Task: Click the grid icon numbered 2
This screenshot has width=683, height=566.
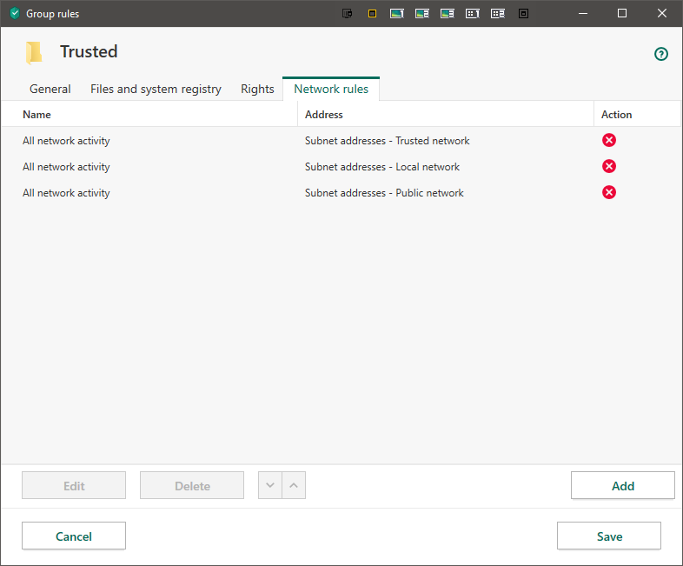Action: coord(498,14)
